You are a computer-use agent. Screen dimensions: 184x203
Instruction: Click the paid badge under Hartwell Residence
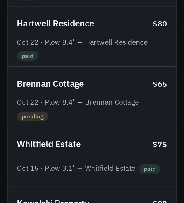click(28, 56)
